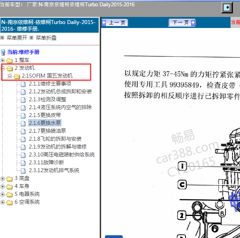Click document icon of 2.1.5更换皮带

pos(23,115)
